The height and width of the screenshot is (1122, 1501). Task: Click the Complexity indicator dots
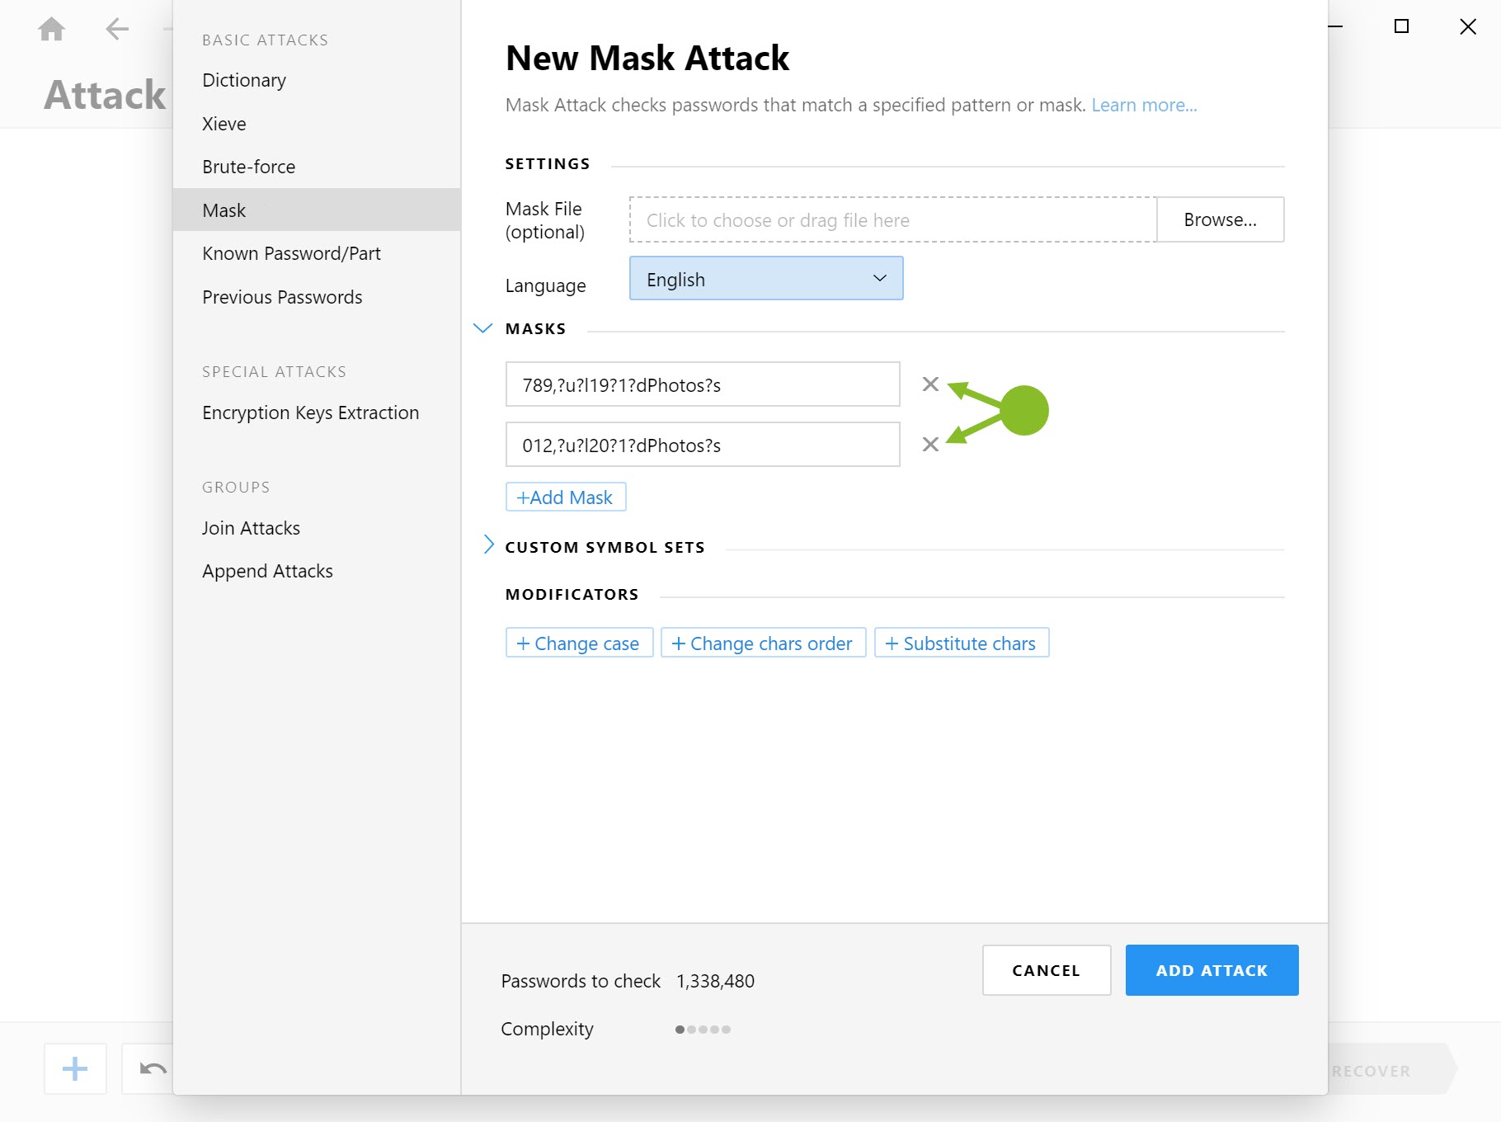point(702,1029)
